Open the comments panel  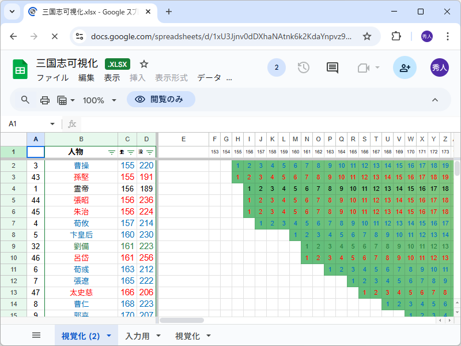(x=332, y=67)
